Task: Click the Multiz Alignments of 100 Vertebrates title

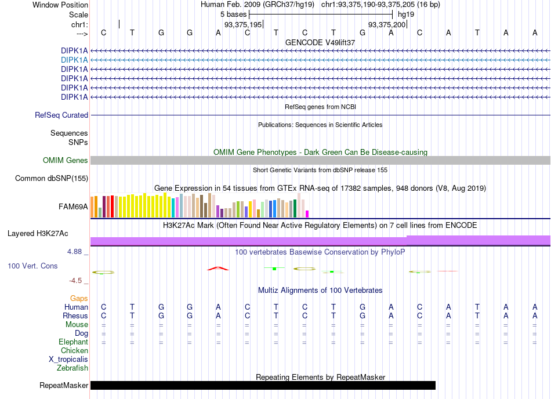Action: tap(320, 291)
